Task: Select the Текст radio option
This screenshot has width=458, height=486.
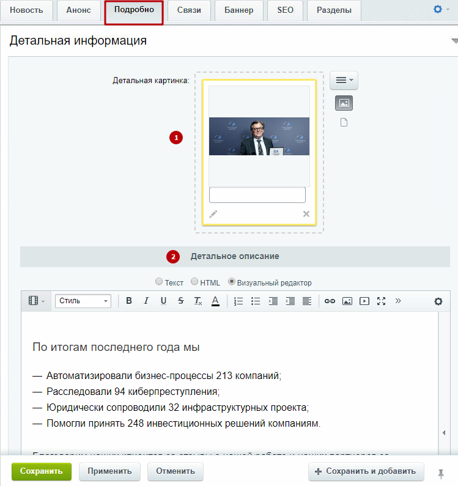Action: tap(159, 281)
